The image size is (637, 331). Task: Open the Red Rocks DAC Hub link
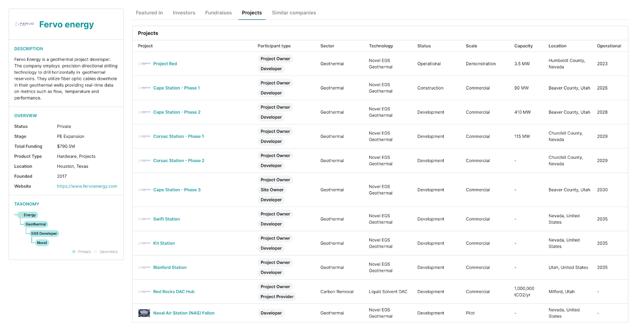(x=174, y=292)
